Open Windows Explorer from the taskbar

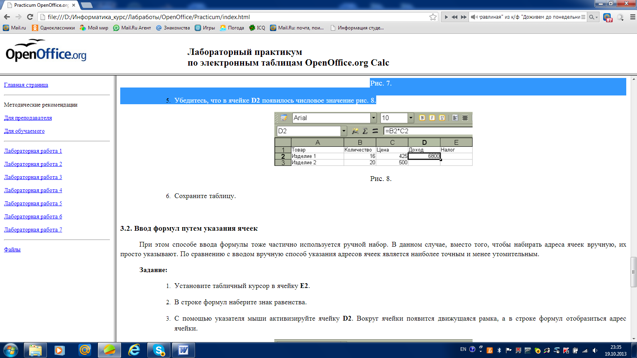tap(35, 350)
